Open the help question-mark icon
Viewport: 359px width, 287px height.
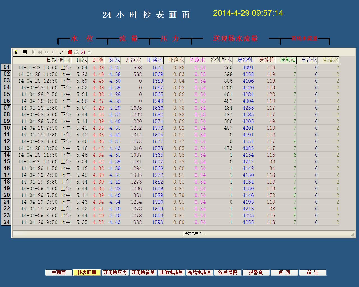point(16,52)
